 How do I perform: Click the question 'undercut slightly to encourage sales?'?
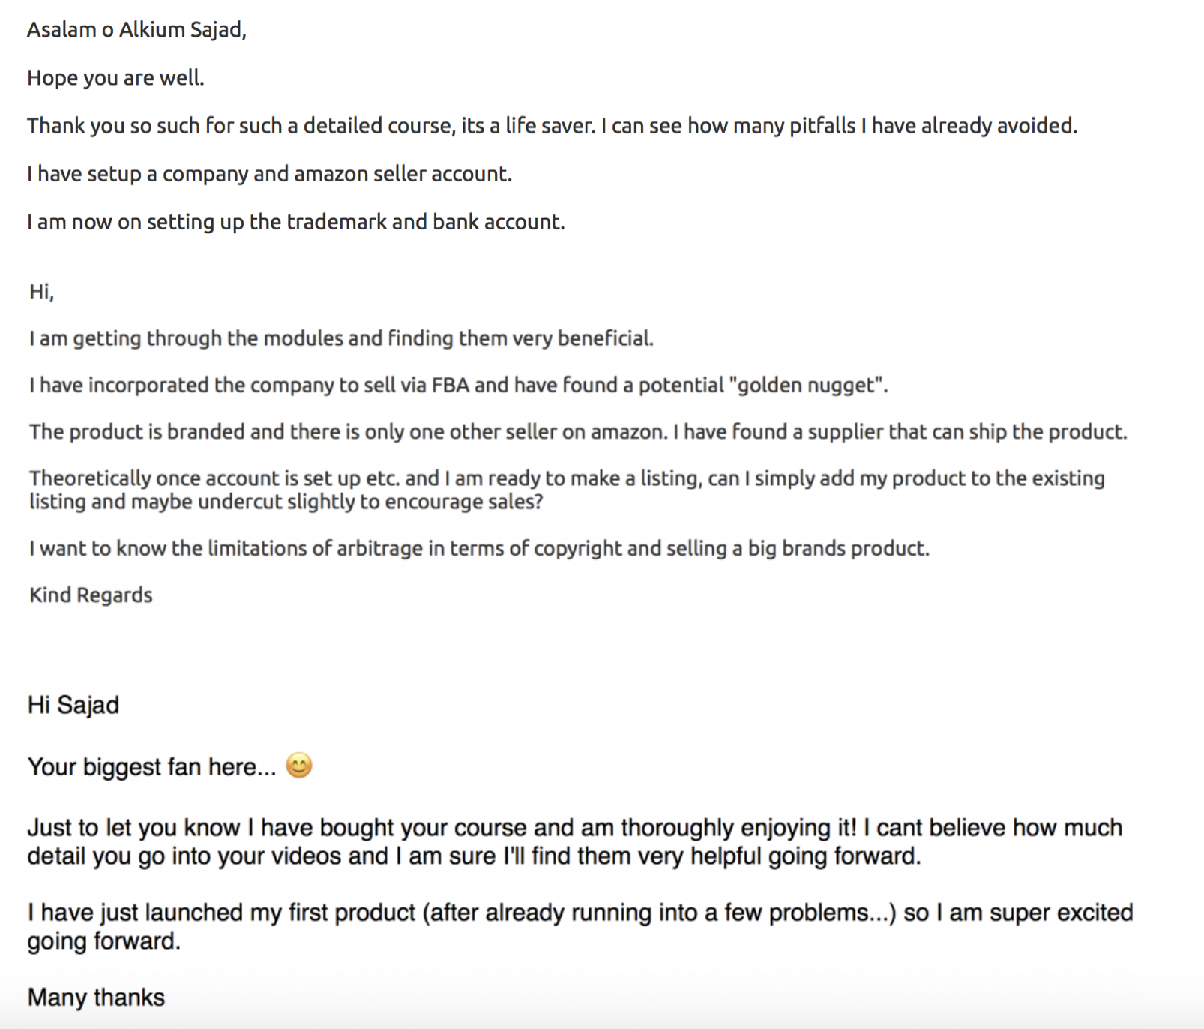pyautogui.click(x=370, y=502)
